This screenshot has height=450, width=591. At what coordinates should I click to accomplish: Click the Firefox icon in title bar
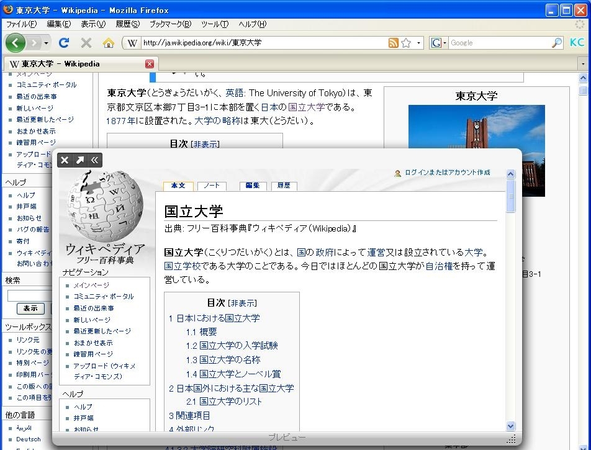click(8, 9)
